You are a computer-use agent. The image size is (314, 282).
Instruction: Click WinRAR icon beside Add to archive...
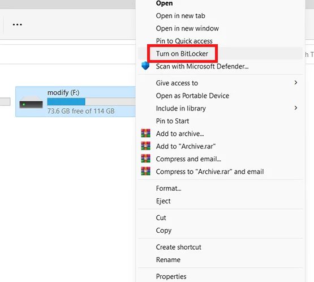pyautogui.click(x=145, y=133)
